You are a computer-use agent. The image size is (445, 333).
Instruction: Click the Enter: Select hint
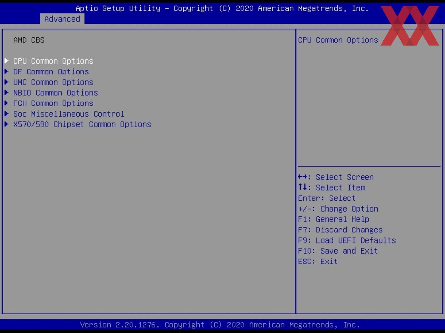tap(327, 198)
